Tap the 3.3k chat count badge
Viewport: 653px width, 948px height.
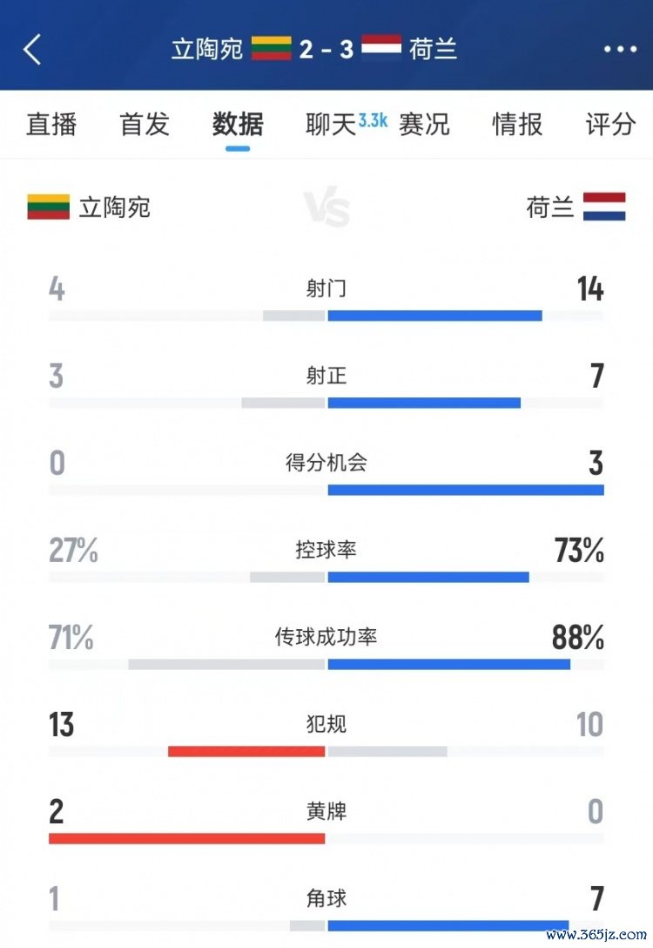click(x=373, y=120)
